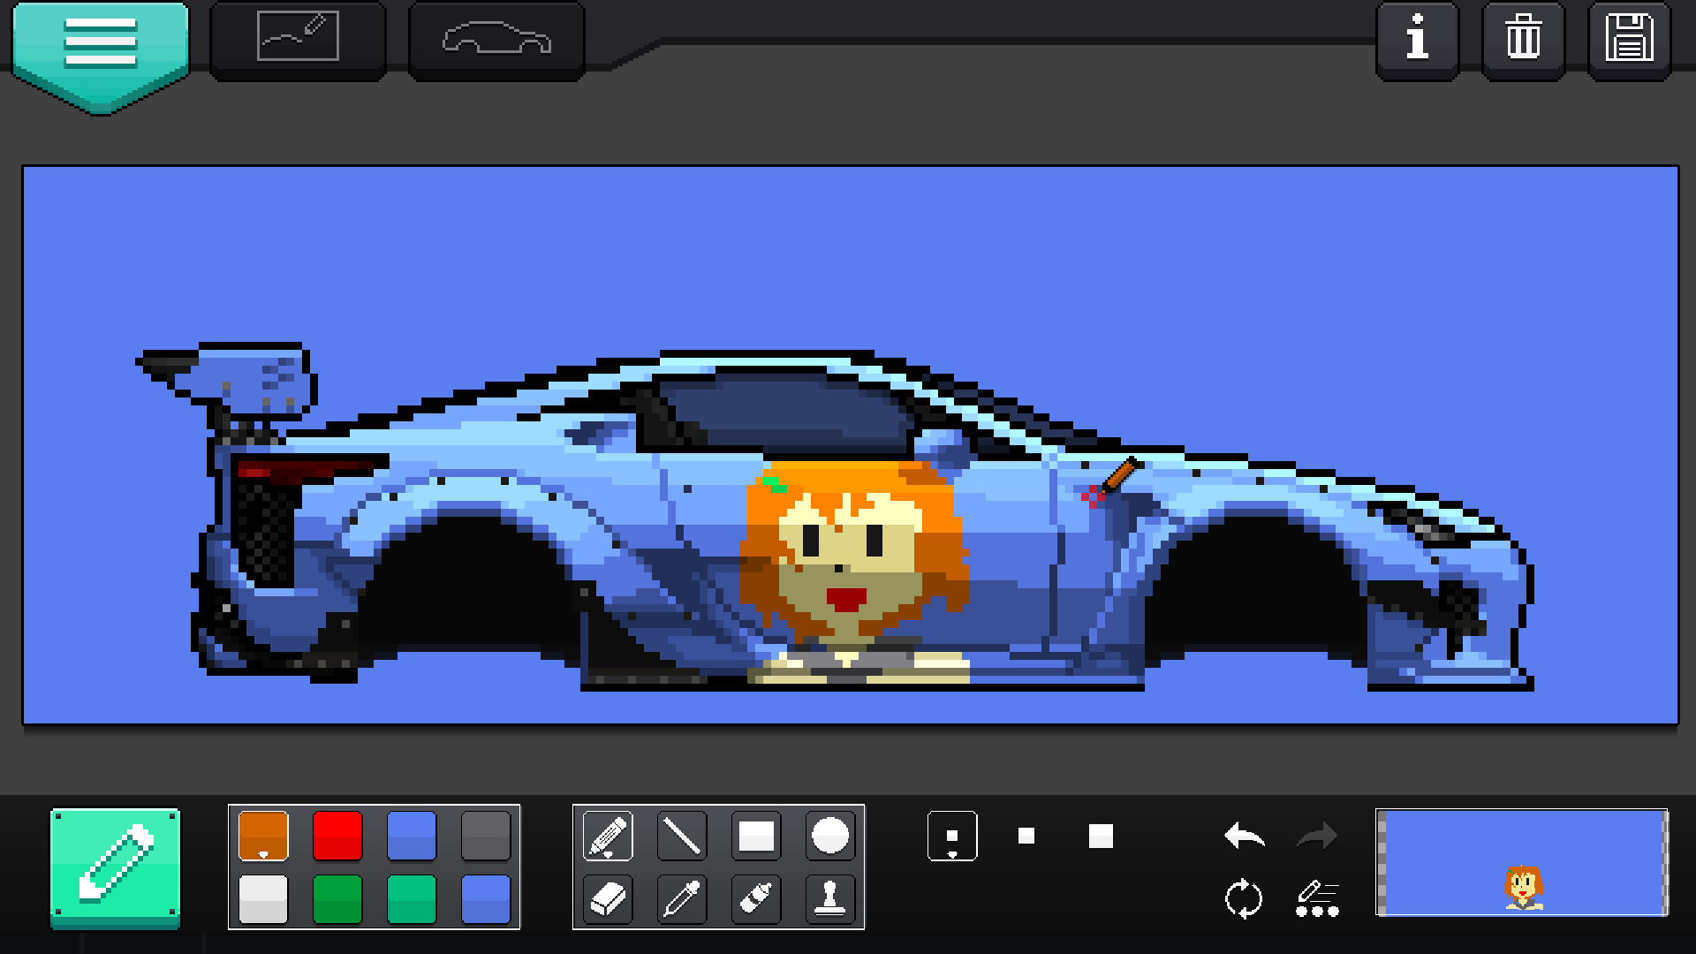Save the design with the floppy disk icon
1696x954 pixels.
point(1629,40)
